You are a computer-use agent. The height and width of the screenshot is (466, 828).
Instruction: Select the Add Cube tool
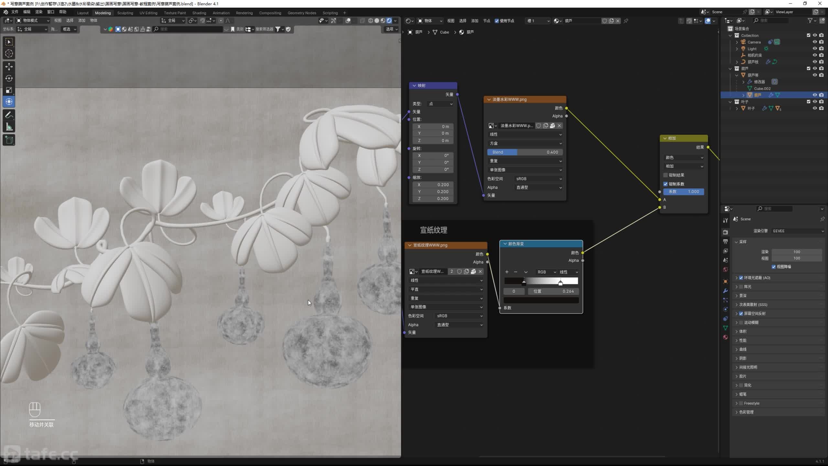pos(9,140)
